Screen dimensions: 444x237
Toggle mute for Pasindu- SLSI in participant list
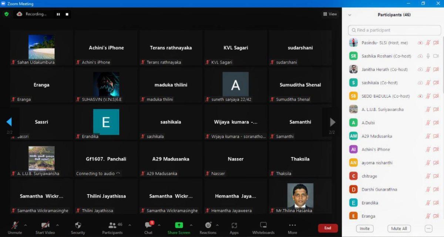coord(428,43)
